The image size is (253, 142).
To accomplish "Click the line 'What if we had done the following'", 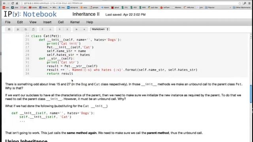I will pyautogui.click(x=56, y=106).
